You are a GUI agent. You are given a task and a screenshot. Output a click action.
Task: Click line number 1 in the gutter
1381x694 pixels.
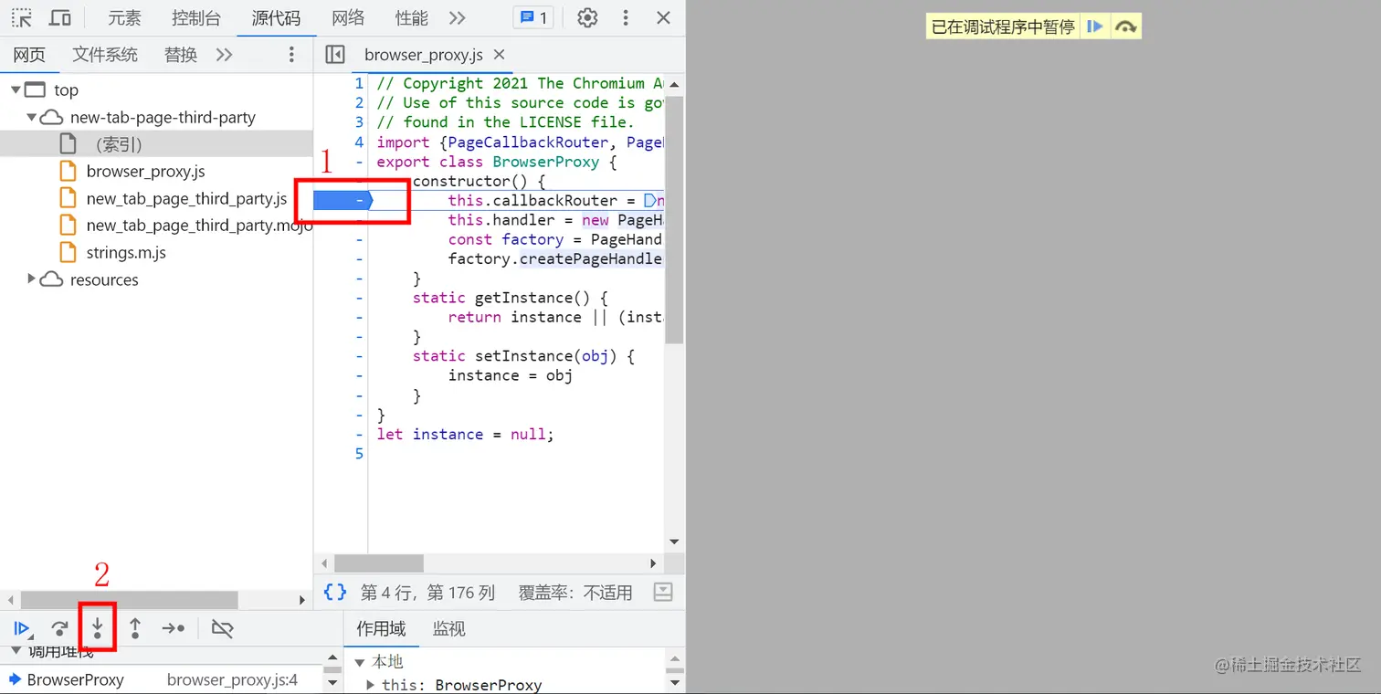point(359,83)
